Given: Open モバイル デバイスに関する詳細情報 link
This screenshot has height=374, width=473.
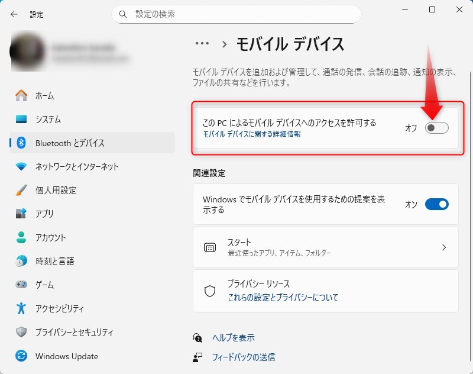Looking at the screenshot, I should point(252,134).
